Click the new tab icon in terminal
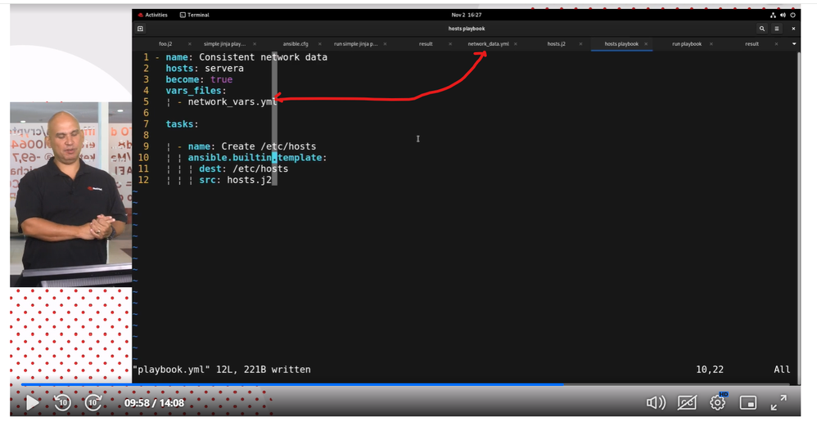This screenshot has width=817, height=422. coord(140,29)
